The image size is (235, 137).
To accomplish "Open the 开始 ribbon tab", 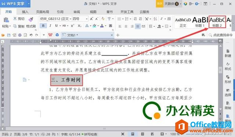I will coord(8,12).
